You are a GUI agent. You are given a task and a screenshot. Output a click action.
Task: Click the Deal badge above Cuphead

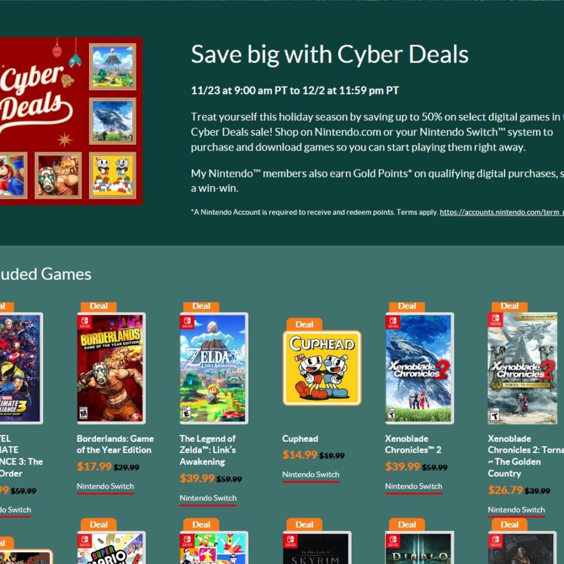pos(305,324)
